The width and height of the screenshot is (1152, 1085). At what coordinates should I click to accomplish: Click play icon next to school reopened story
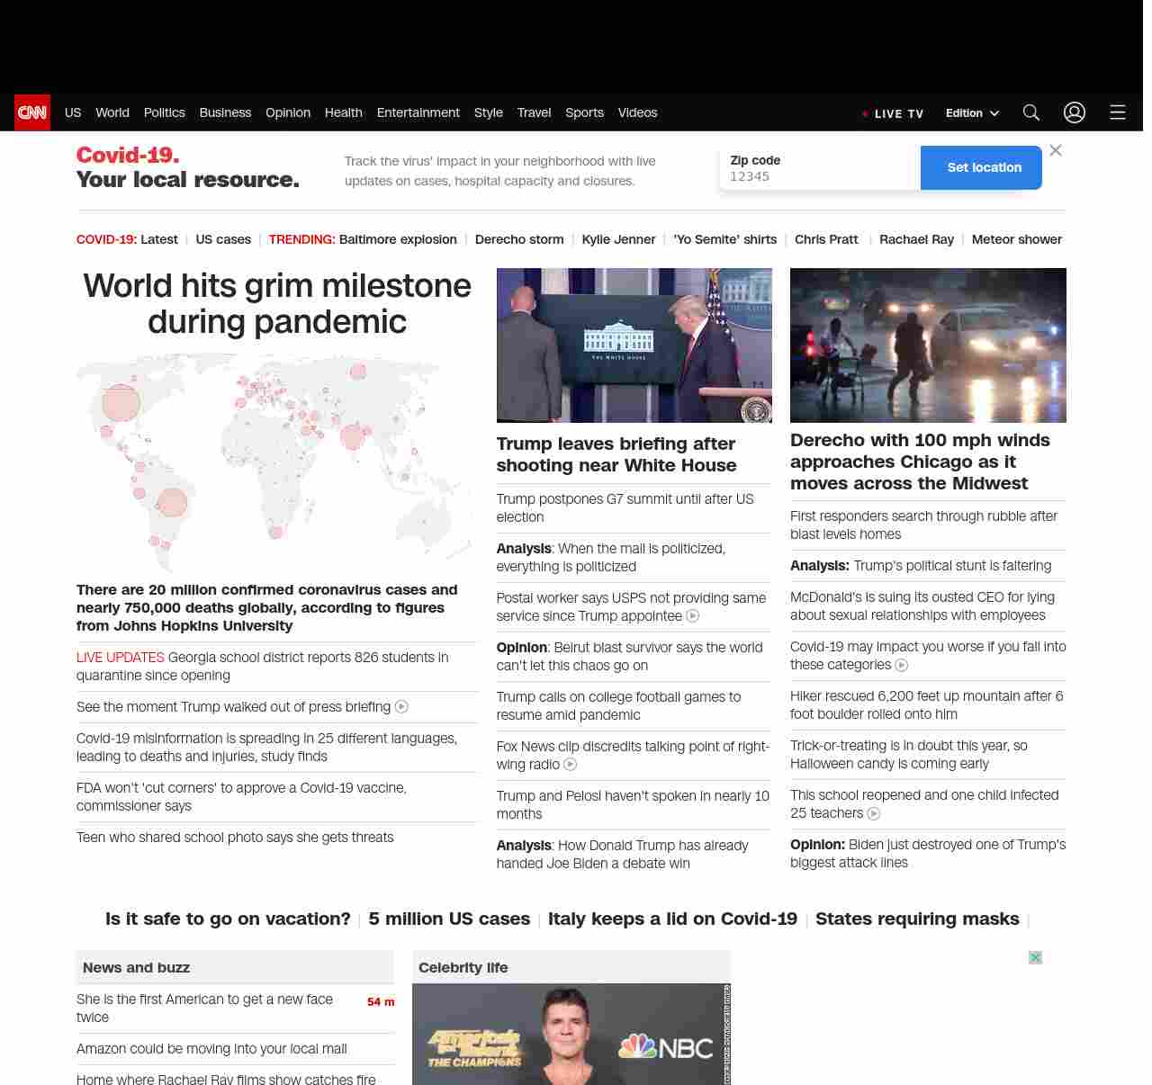(873, 814)
